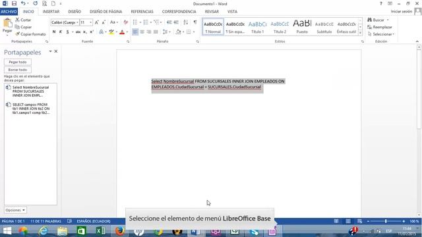This screenshot has height=237, width=422.
Task: Select Copiar formato painter
Action: (x=30, y=34)
